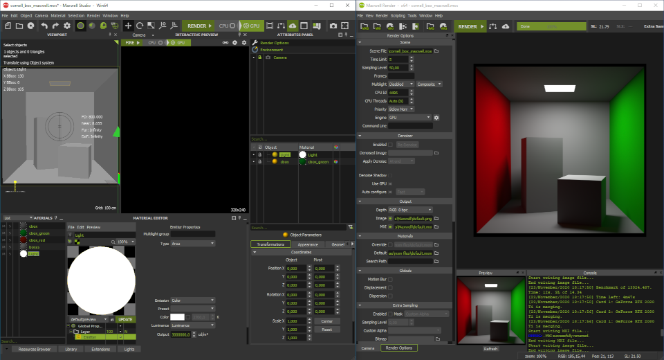Click UPDATE in the Material Editor

coord(125,319)
